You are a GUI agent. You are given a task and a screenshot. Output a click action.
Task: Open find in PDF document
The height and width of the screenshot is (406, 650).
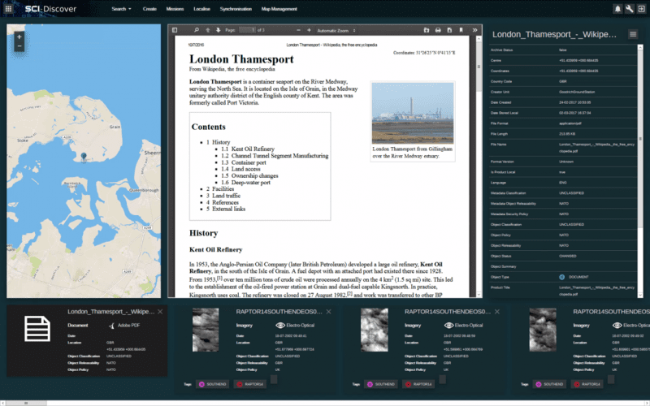click(197, 30)
